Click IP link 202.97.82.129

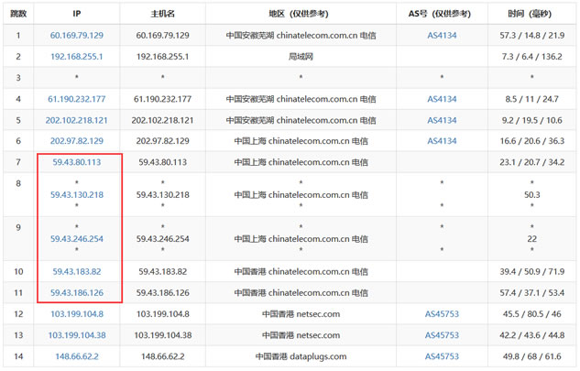76,141
